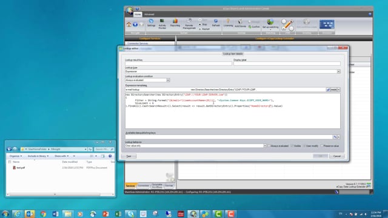Toggle the User modify checkbox
This screenshot has width=388, height=218.
tap(304, 146)
